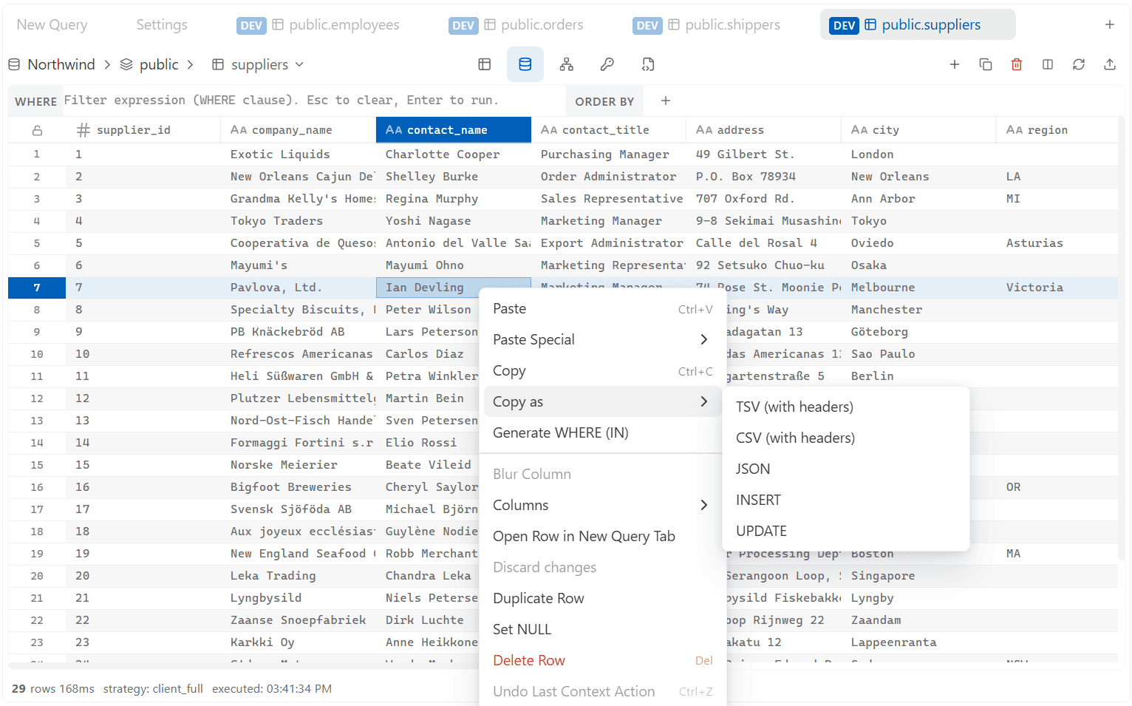Focus the WHERE filter expression field

pos(314,101)
